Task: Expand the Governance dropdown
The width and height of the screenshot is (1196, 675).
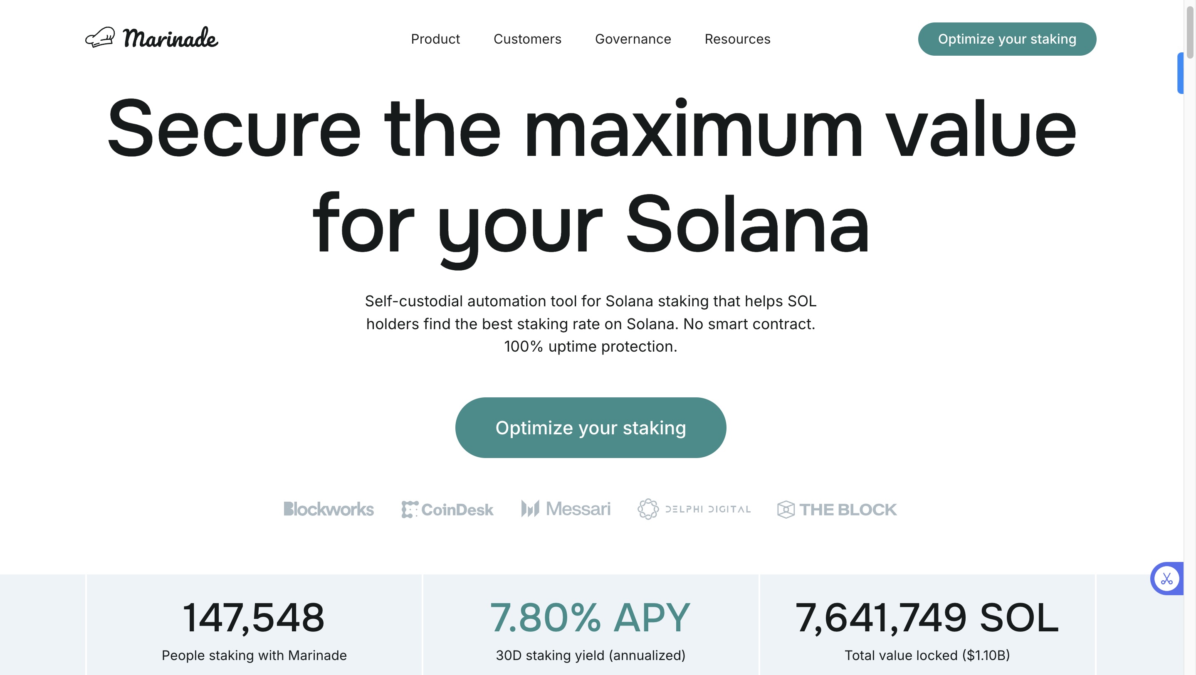Action: pos(633,39)
